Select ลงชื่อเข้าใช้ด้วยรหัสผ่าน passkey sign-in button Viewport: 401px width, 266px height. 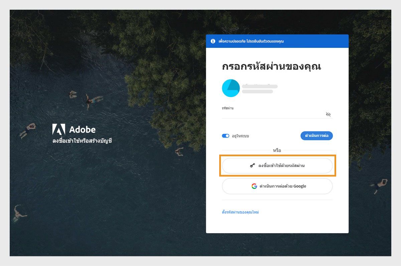(277, 166)
